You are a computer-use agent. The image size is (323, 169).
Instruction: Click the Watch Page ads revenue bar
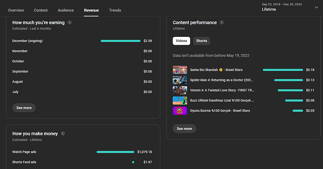click(x=115, y=152)
